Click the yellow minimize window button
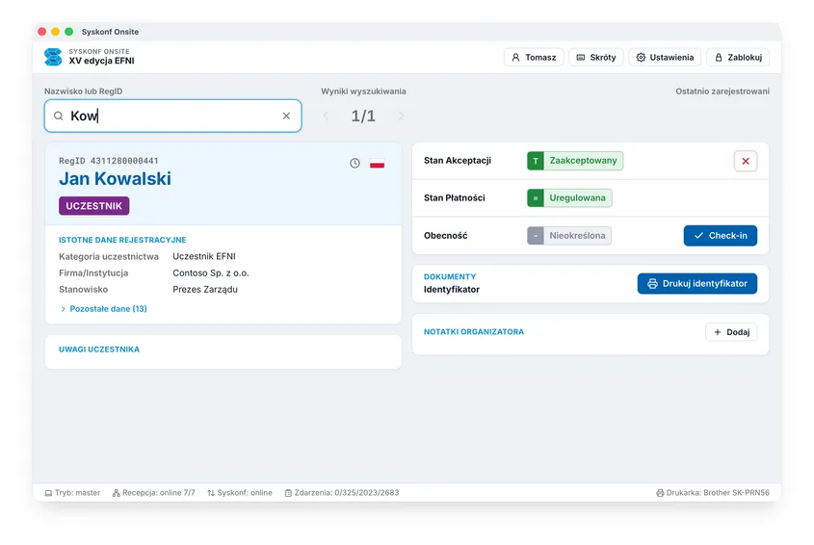814x545 pixels. [56, 32]
